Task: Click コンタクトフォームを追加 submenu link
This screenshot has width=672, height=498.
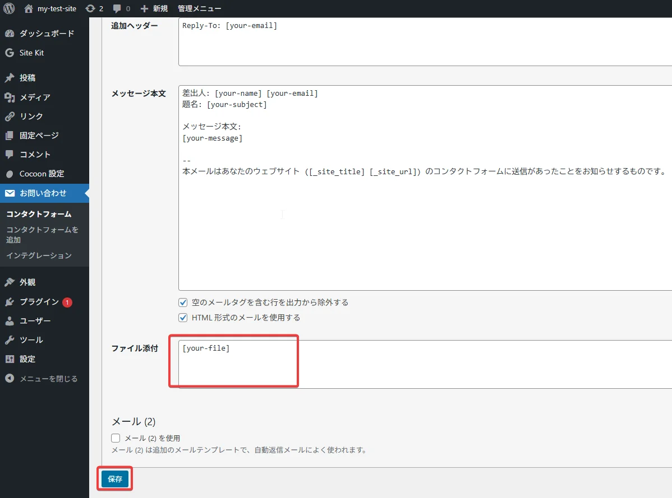Action: (43, 235)
